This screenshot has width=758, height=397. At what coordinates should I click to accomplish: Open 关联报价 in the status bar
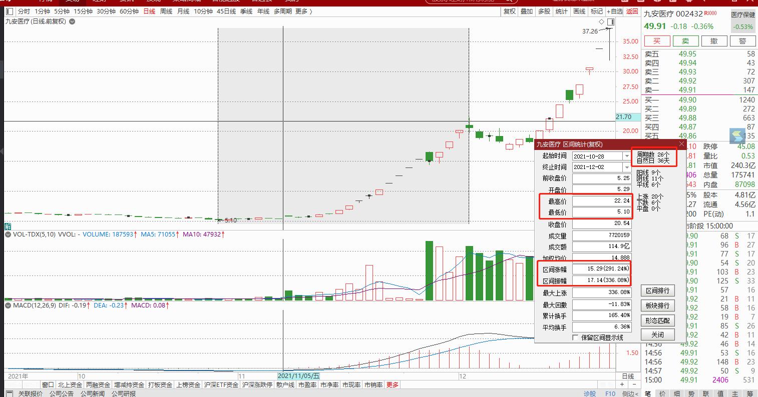[x=31, y=393]
